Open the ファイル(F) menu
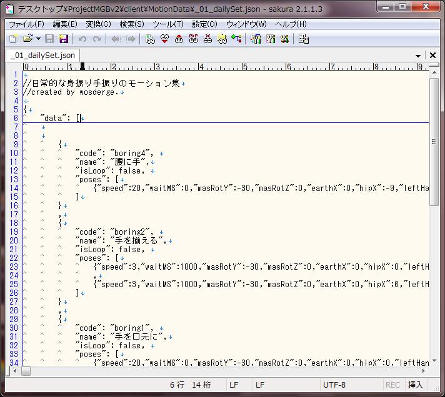The width and height of the screenshot is (445, 397). 26,24
